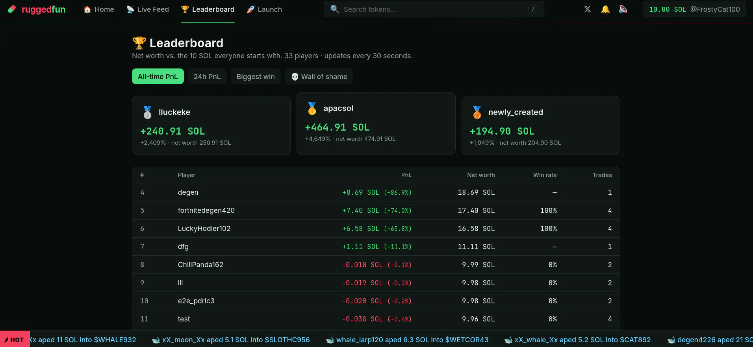
Task: Click player LuckyHodler102 row name
Action: (x=204, y=229)
